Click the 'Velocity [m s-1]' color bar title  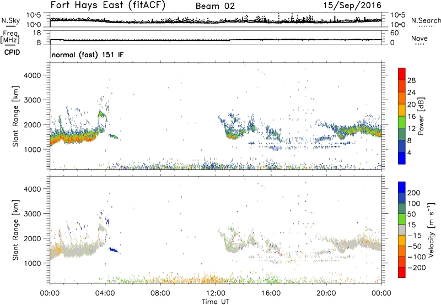coord(431,230)
